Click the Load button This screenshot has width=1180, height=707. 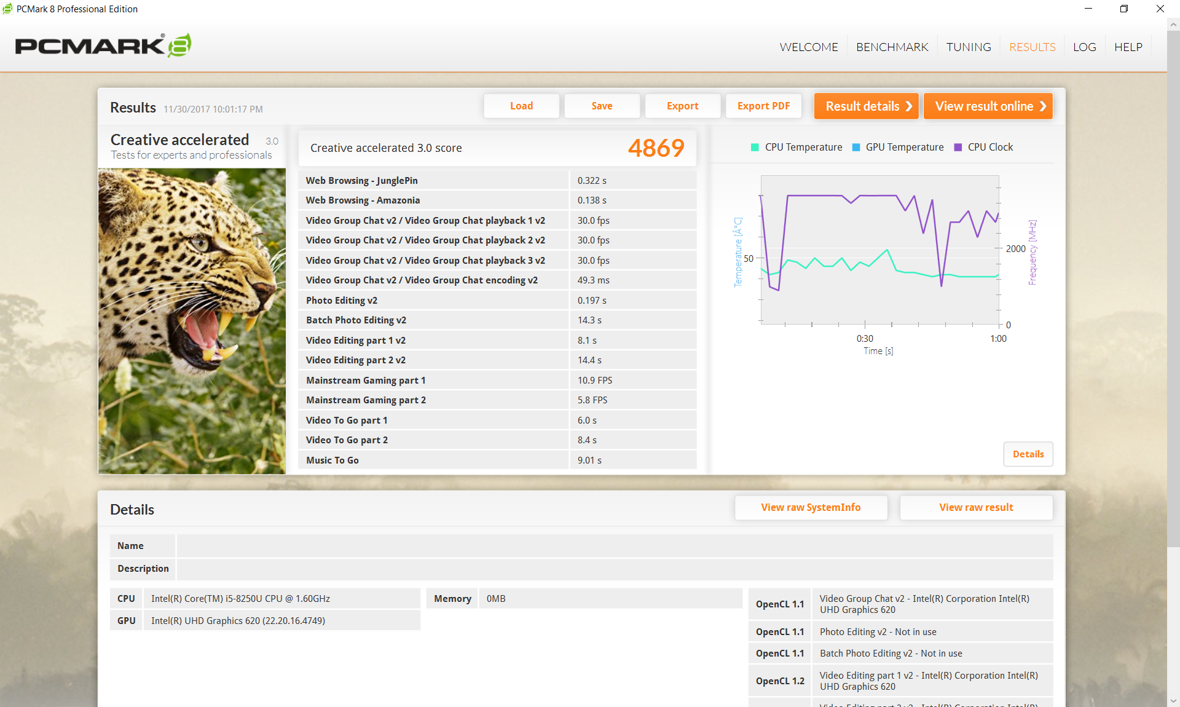coord(521,106)
